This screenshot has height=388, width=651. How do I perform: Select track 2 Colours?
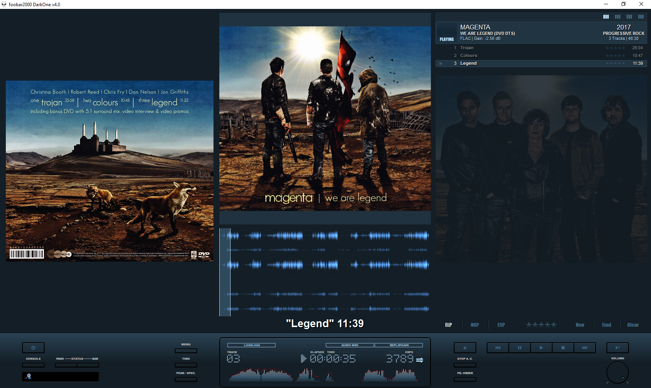pos(541,55)
